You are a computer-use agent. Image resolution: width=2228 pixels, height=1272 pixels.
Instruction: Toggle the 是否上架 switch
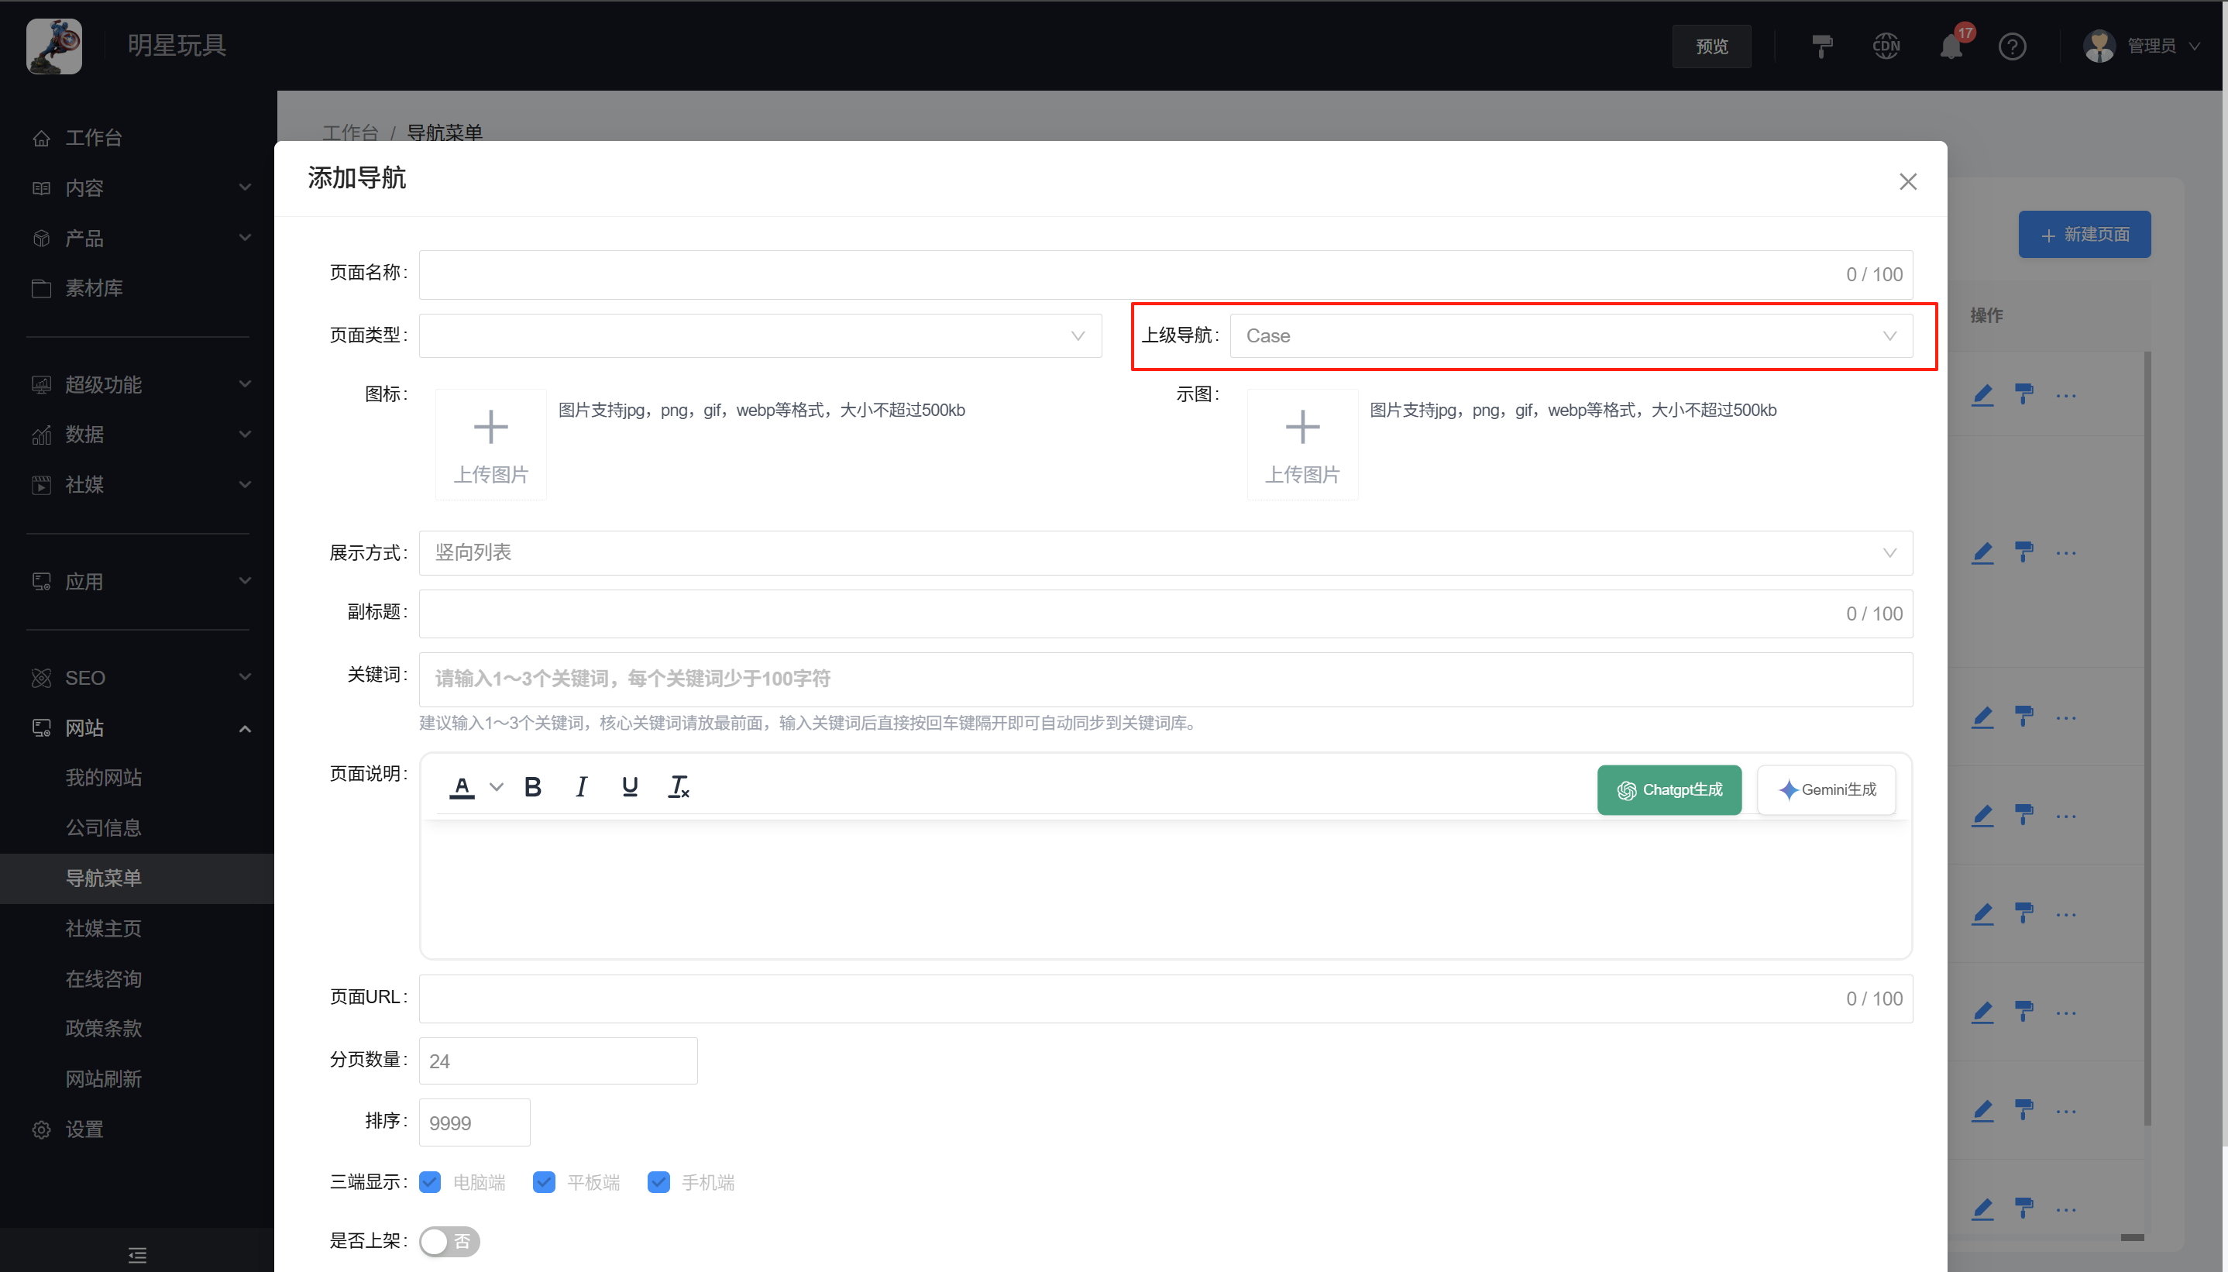(x=449, y=1240)
